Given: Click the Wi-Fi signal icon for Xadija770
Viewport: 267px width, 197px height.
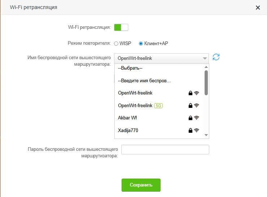Looking at the screenshot, I should tap(197, 130).
